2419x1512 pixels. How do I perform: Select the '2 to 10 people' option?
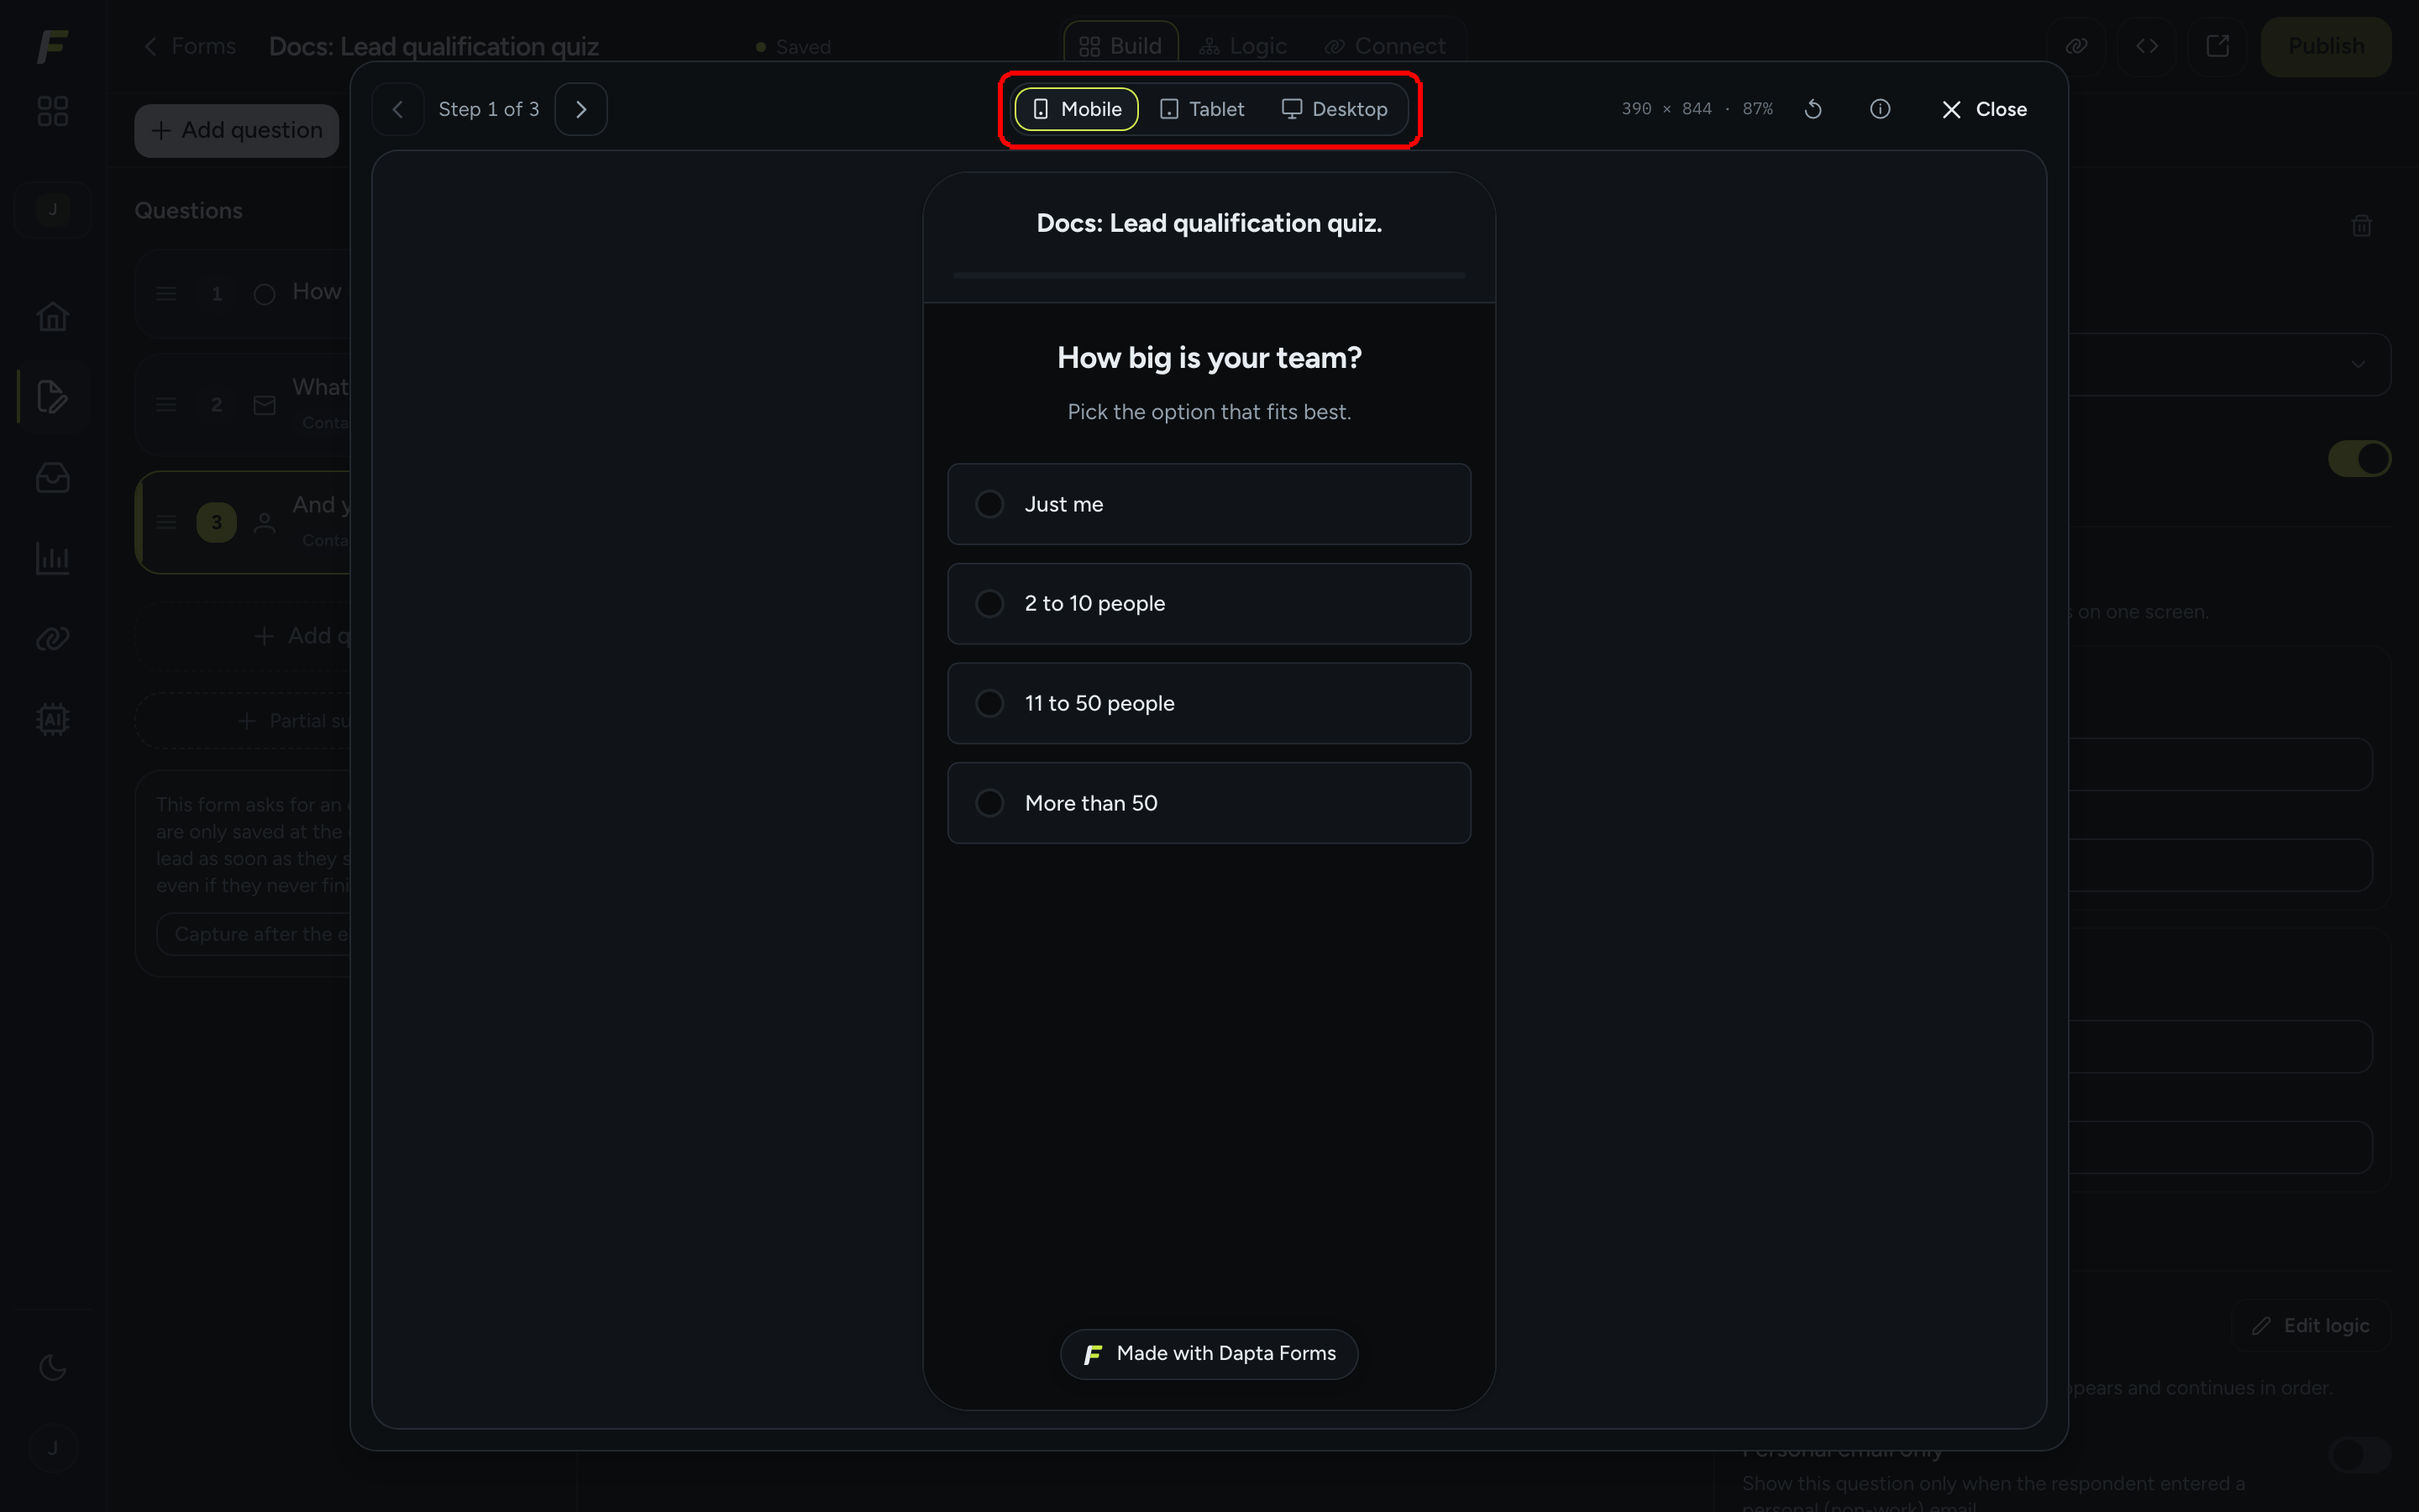(x=1209, y=603)
